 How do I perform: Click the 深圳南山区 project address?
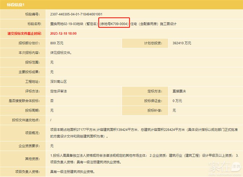[x=58, y=82]
